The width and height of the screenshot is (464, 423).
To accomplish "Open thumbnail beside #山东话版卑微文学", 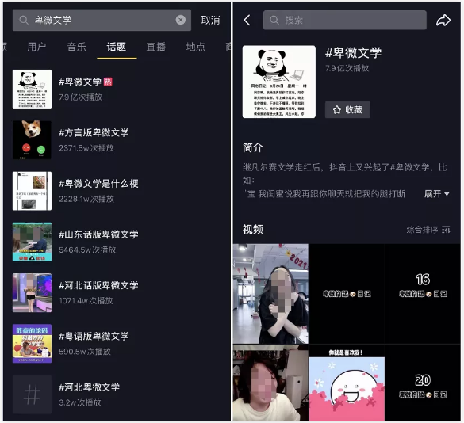I will pos(32,242).
